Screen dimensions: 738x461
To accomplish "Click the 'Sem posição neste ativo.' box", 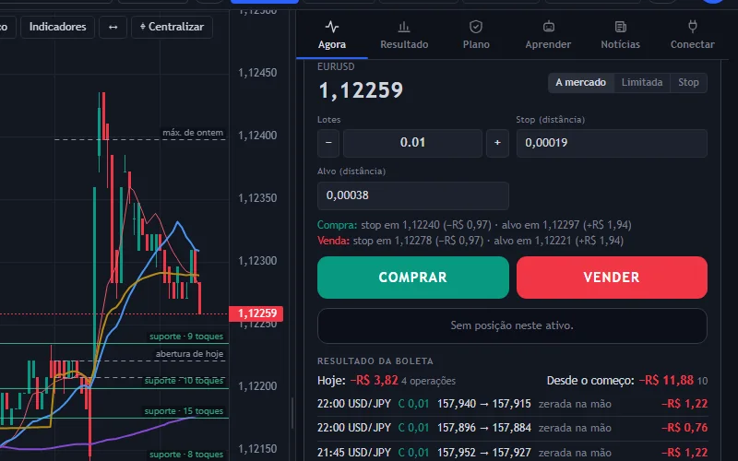I will point(512,325).
